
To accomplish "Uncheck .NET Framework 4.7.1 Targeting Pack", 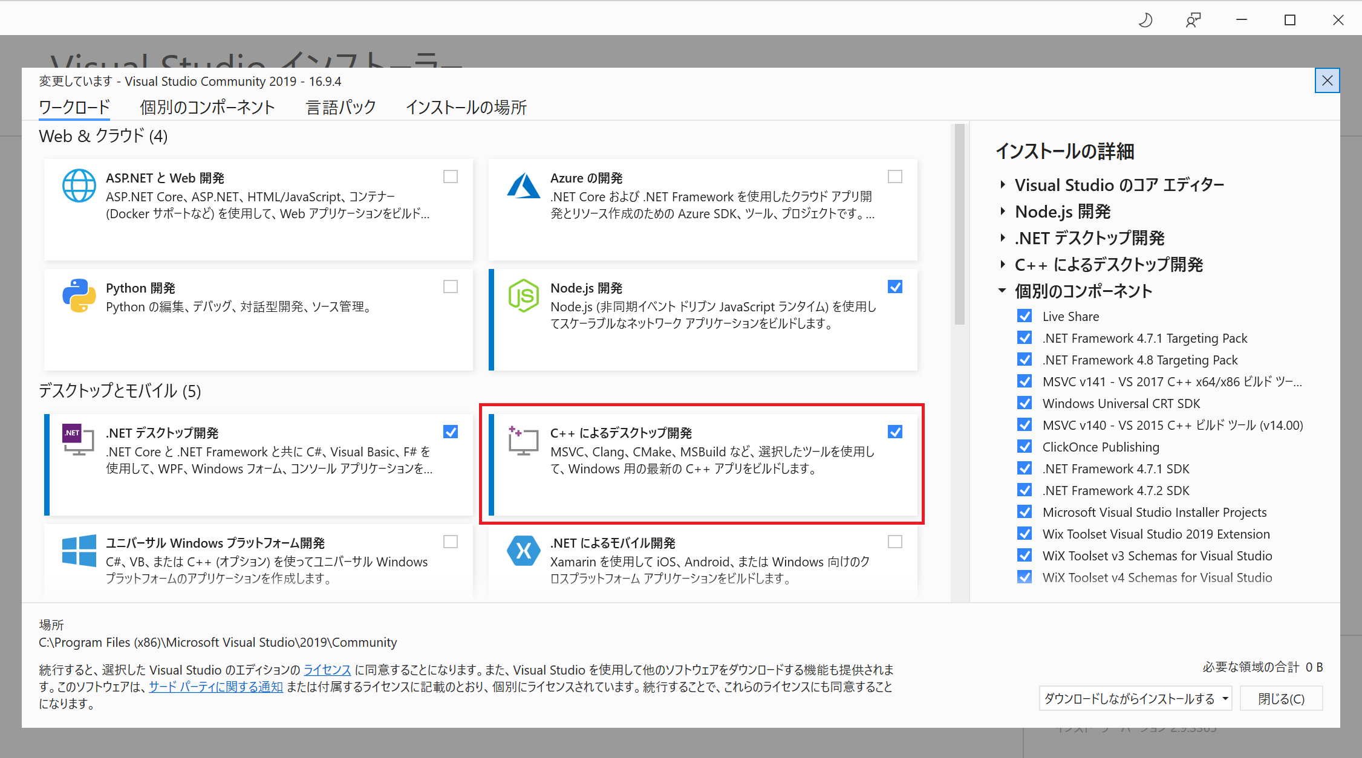I will point(1025,338).
